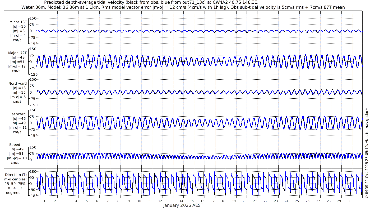The width and height of the screenshot is (370, 211).
Task: Click day 11 on the date axis
Action: [150, 201]
